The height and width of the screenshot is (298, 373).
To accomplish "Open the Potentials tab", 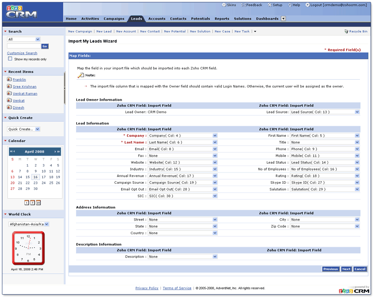I will click(x=200, y=19).
